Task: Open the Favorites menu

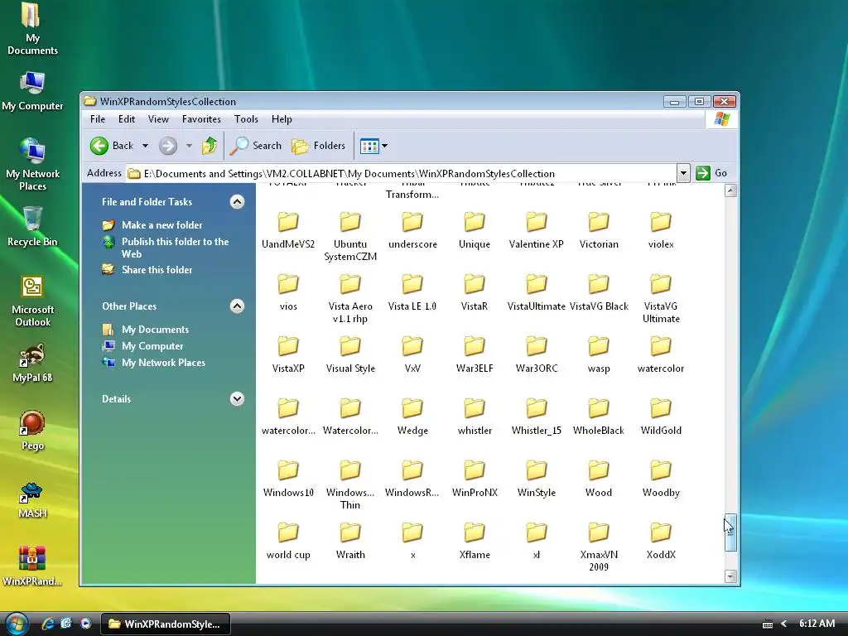Action: coord(201,119)
